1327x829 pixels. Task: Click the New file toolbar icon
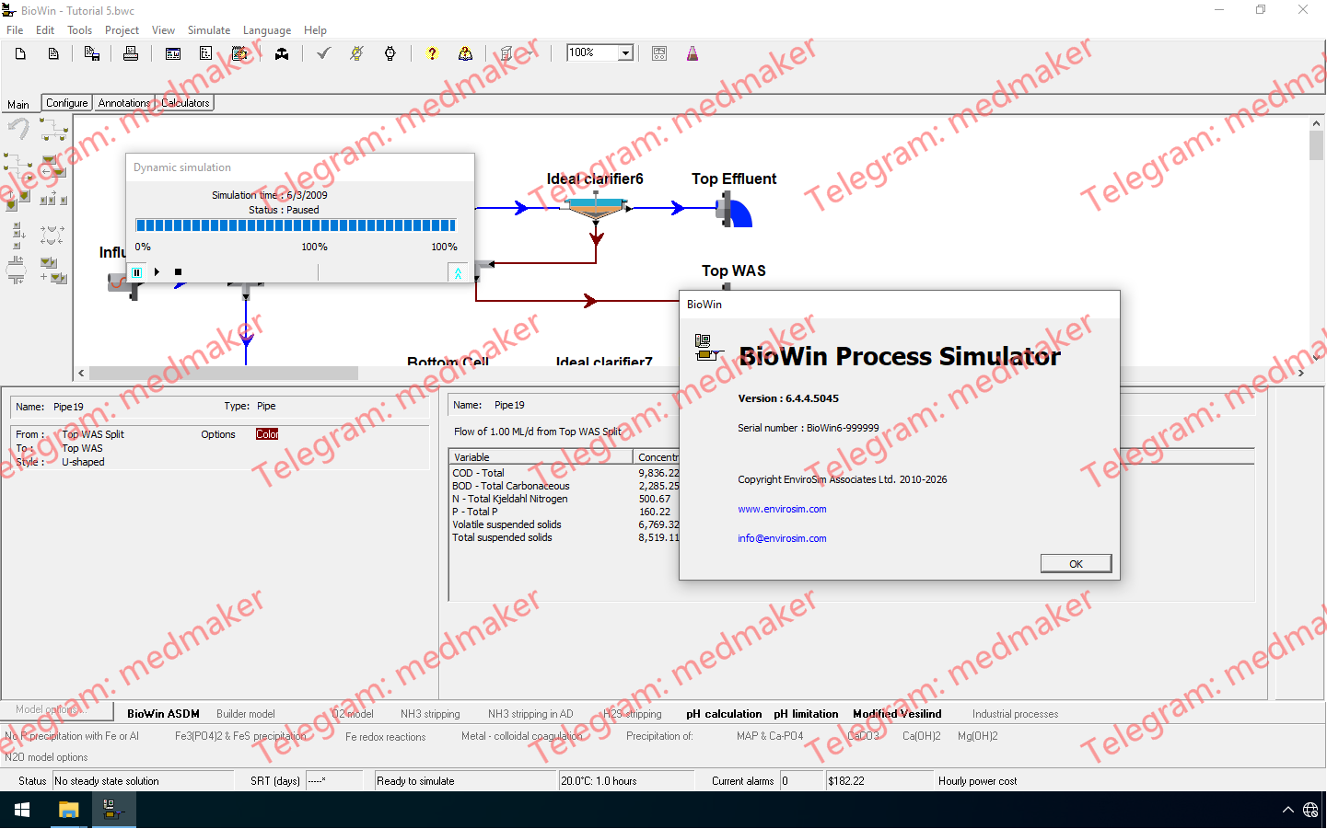tap(20, 53)
